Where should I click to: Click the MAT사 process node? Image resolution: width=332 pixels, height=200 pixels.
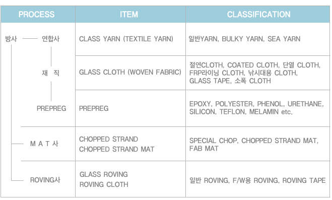point(44,144)
